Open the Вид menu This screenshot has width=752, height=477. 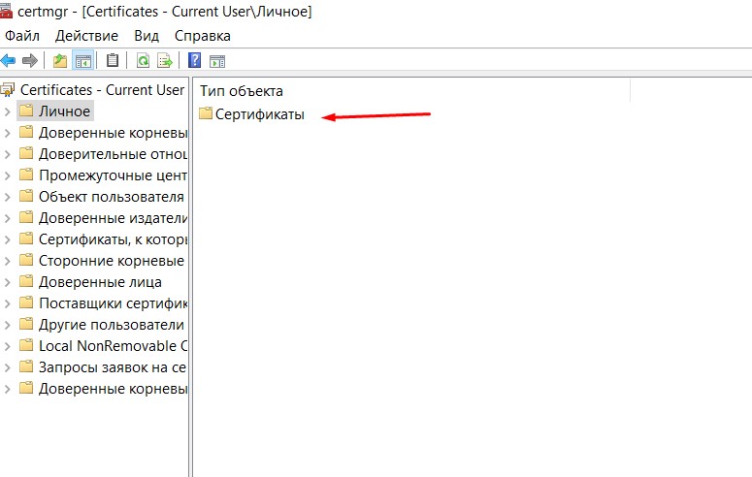[x=147, y=36]
